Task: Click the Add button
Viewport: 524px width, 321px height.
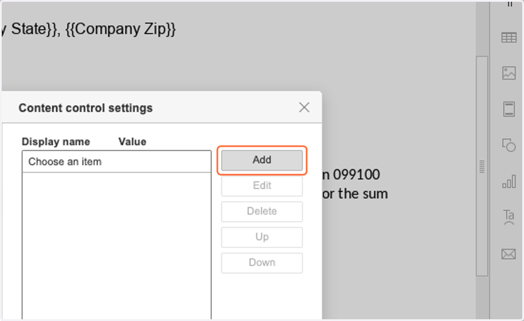Action: (262, 160)
